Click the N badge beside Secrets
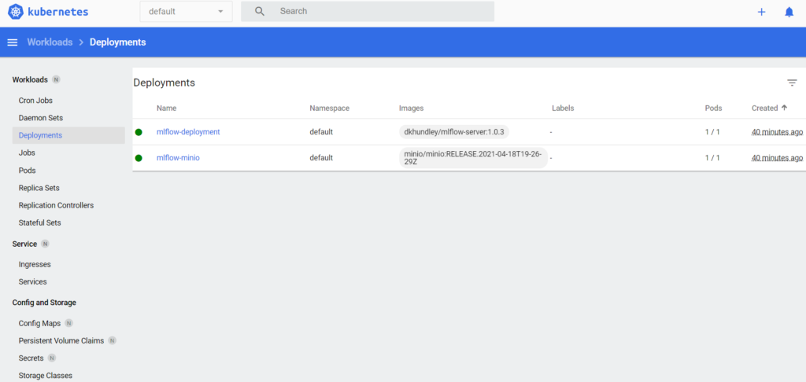 52,358
